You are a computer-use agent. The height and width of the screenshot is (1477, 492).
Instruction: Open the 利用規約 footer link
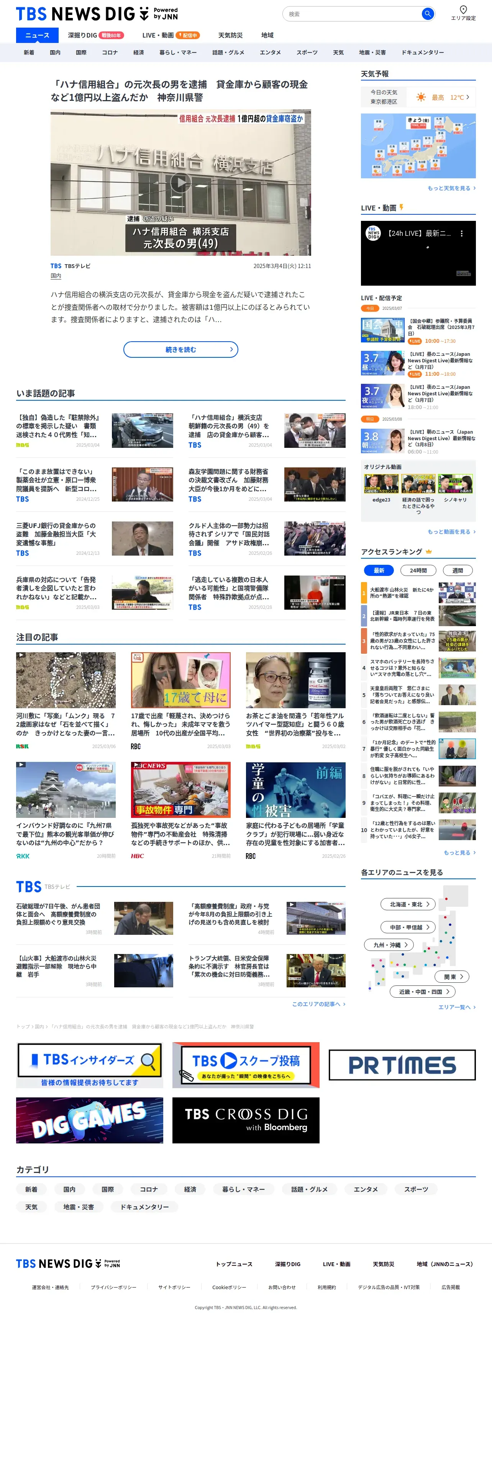[x=326, y=1287]
